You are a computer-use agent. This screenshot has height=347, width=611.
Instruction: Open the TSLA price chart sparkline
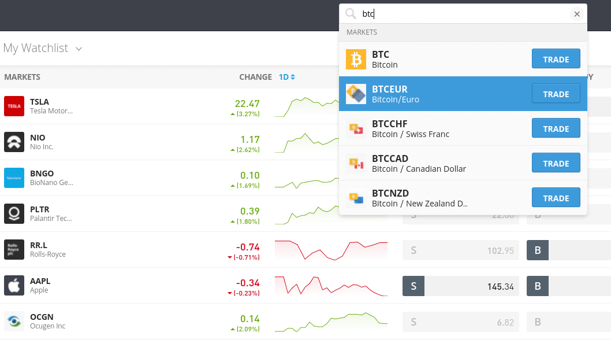click(307, 107)
